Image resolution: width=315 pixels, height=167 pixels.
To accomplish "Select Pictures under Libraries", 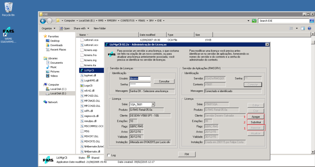I will coord(55,71).
